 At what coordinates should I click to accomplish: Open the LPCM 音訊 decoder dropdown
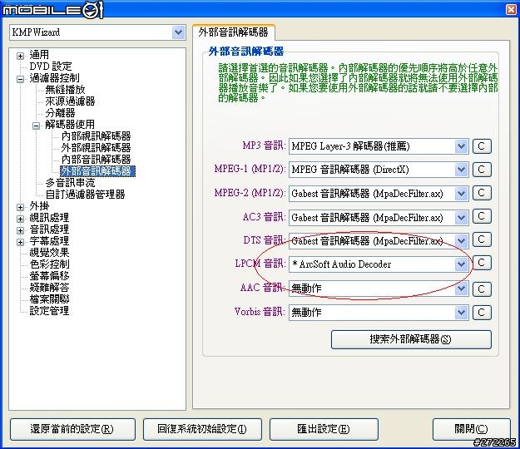(x=461, y=264)
